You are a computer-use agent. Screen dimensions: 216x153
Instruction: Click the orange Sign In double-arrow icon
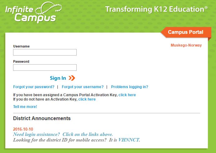click(72, 78)
